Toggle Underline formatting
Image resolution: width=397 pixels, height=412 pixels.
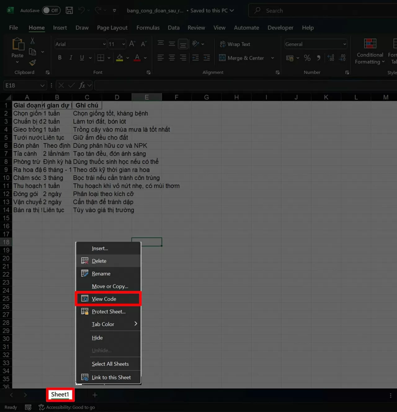click(x=81, y=58)
